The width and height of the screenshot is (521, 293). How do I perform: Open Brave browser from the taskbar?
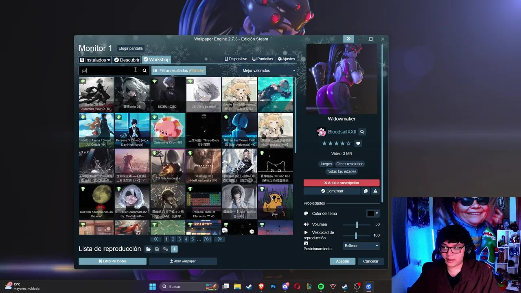[261, 286]
